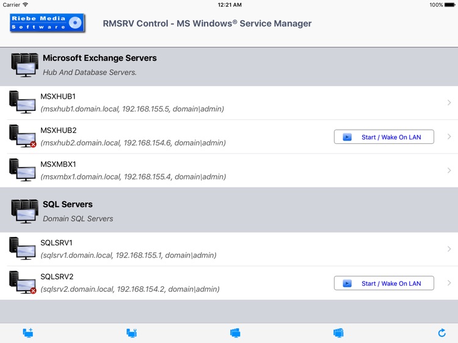Select the MSXHUB1 server name
458x343 pixels.
tap(58, 96)
